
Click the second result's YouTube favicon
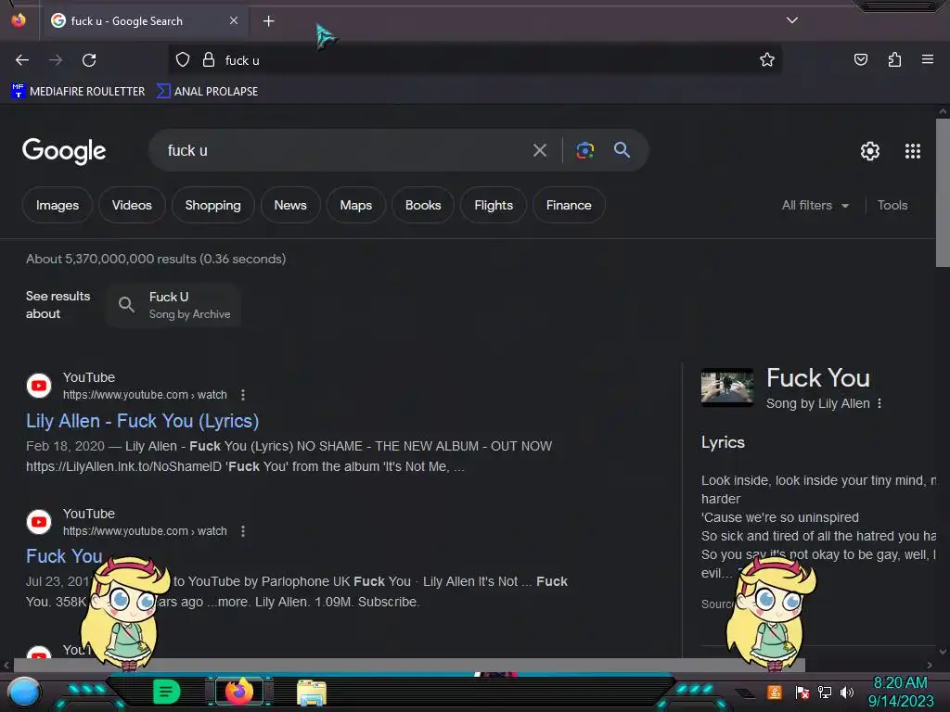[39, 522]
